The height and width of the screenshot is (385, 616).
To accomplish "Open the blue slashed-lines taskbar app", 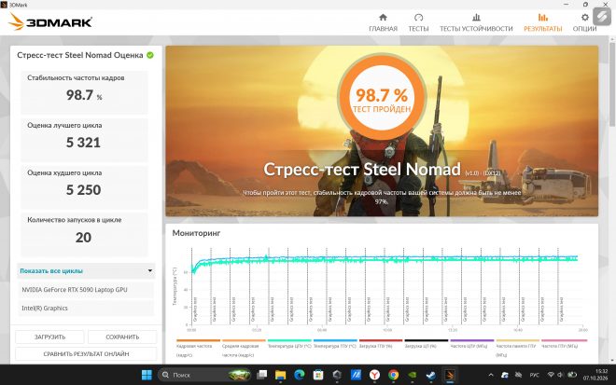I will click(356, 375).
